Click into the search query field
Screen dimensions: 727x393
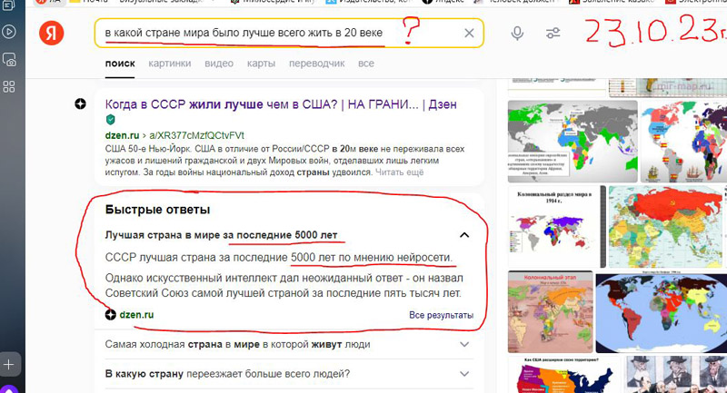(273, 34)
